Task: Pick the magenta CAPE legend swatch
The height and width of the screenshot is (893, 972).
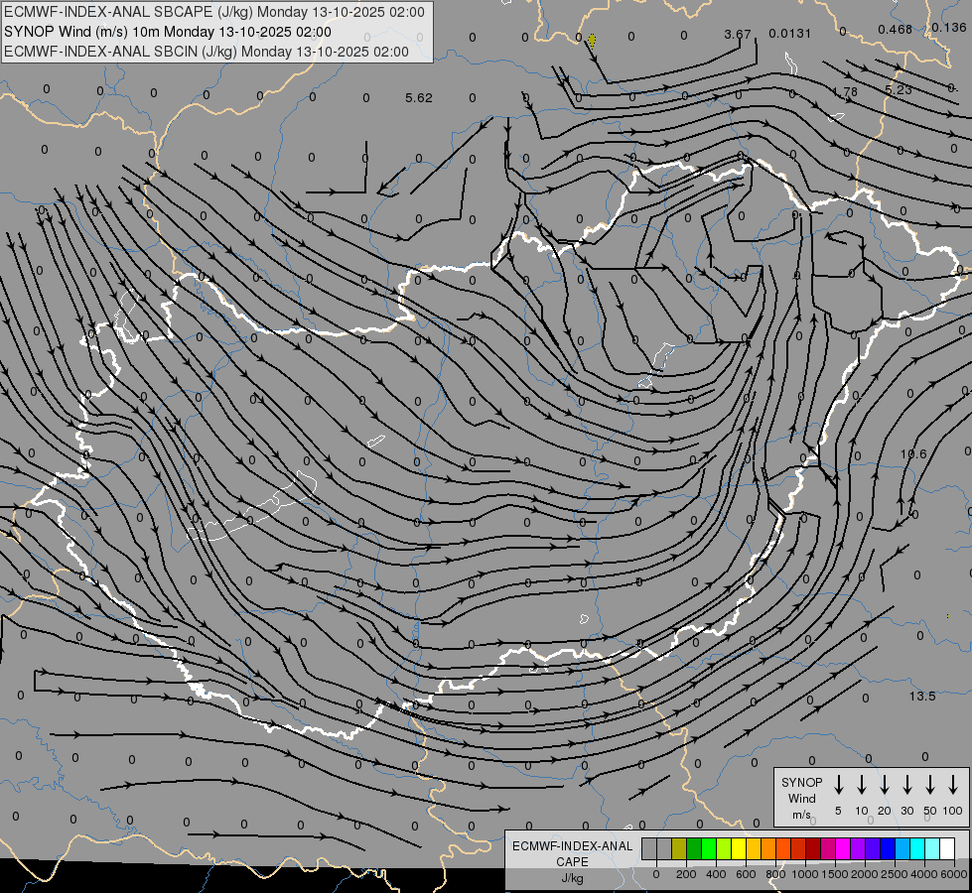Action: tap(843, 848)
